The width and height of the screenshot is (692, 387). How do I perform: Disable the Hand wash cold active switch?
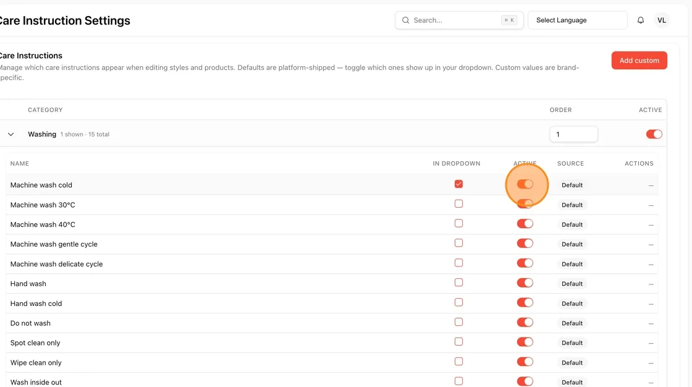point(525,303)
